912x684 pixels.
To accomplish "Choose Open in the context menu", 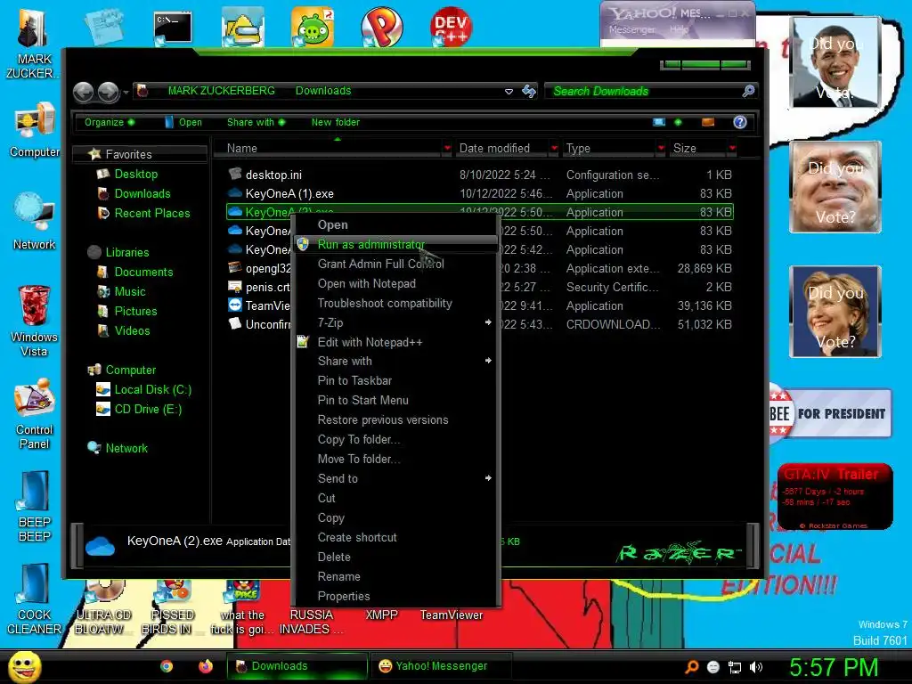I will (395, 224).
